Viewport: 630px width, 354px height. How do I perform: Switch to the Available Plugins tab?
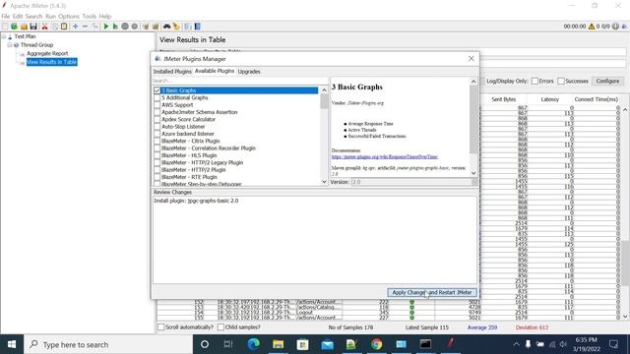click(x=215, y=71)
